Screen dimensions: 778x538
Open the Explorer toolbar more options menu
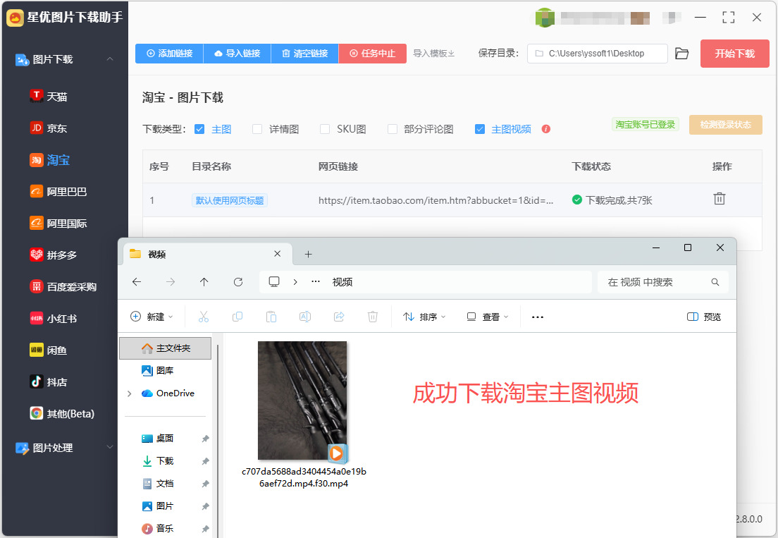pos(538,317)
